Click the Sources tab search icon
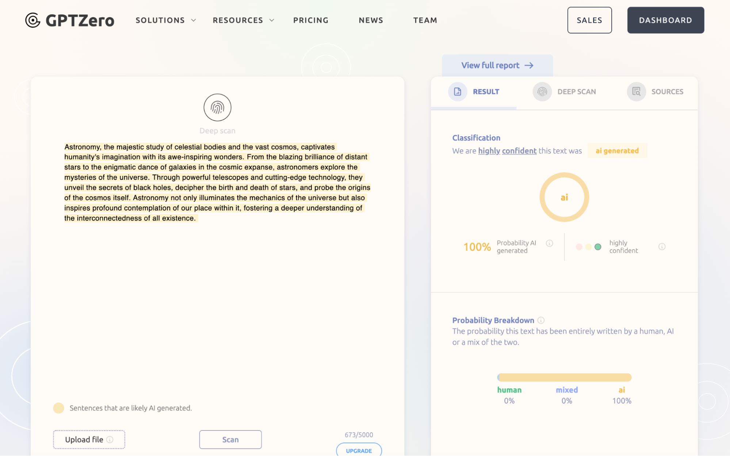 click(636, 92)
